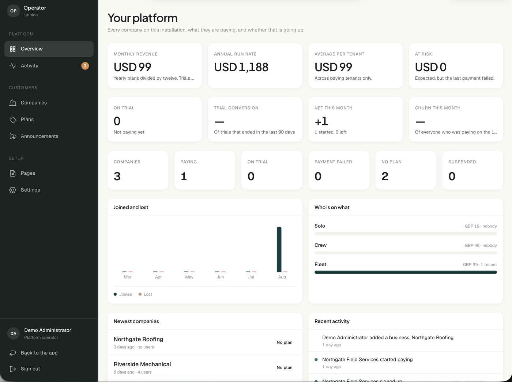
Task: Click the Plans tag icon
Action: (x=13, y=120)
